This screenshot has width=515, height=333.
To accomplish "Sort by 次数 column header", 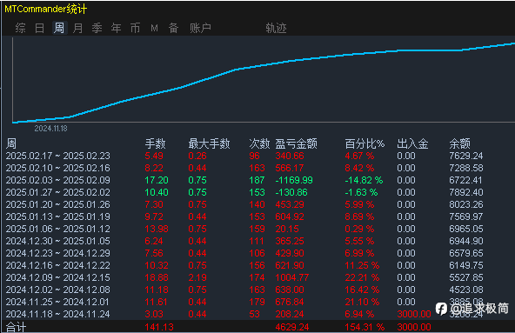I will (x=259, y=143).
